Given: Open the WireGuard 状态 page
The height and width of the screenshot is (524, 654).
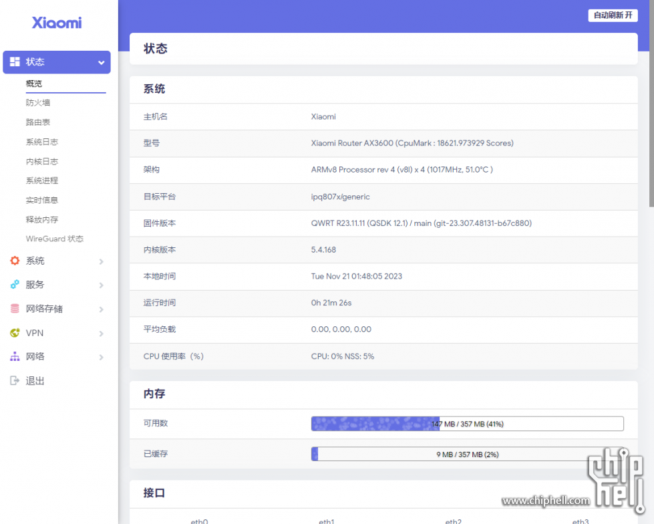Looking at the screenshot, I should pyautogui.click(x=55, y=239).
